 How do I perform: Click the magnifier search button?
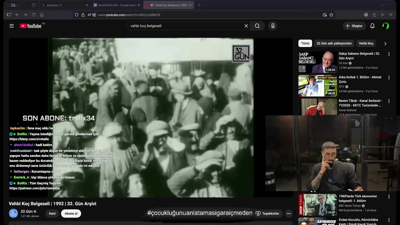pyautogui.click(x=257, y=26)
